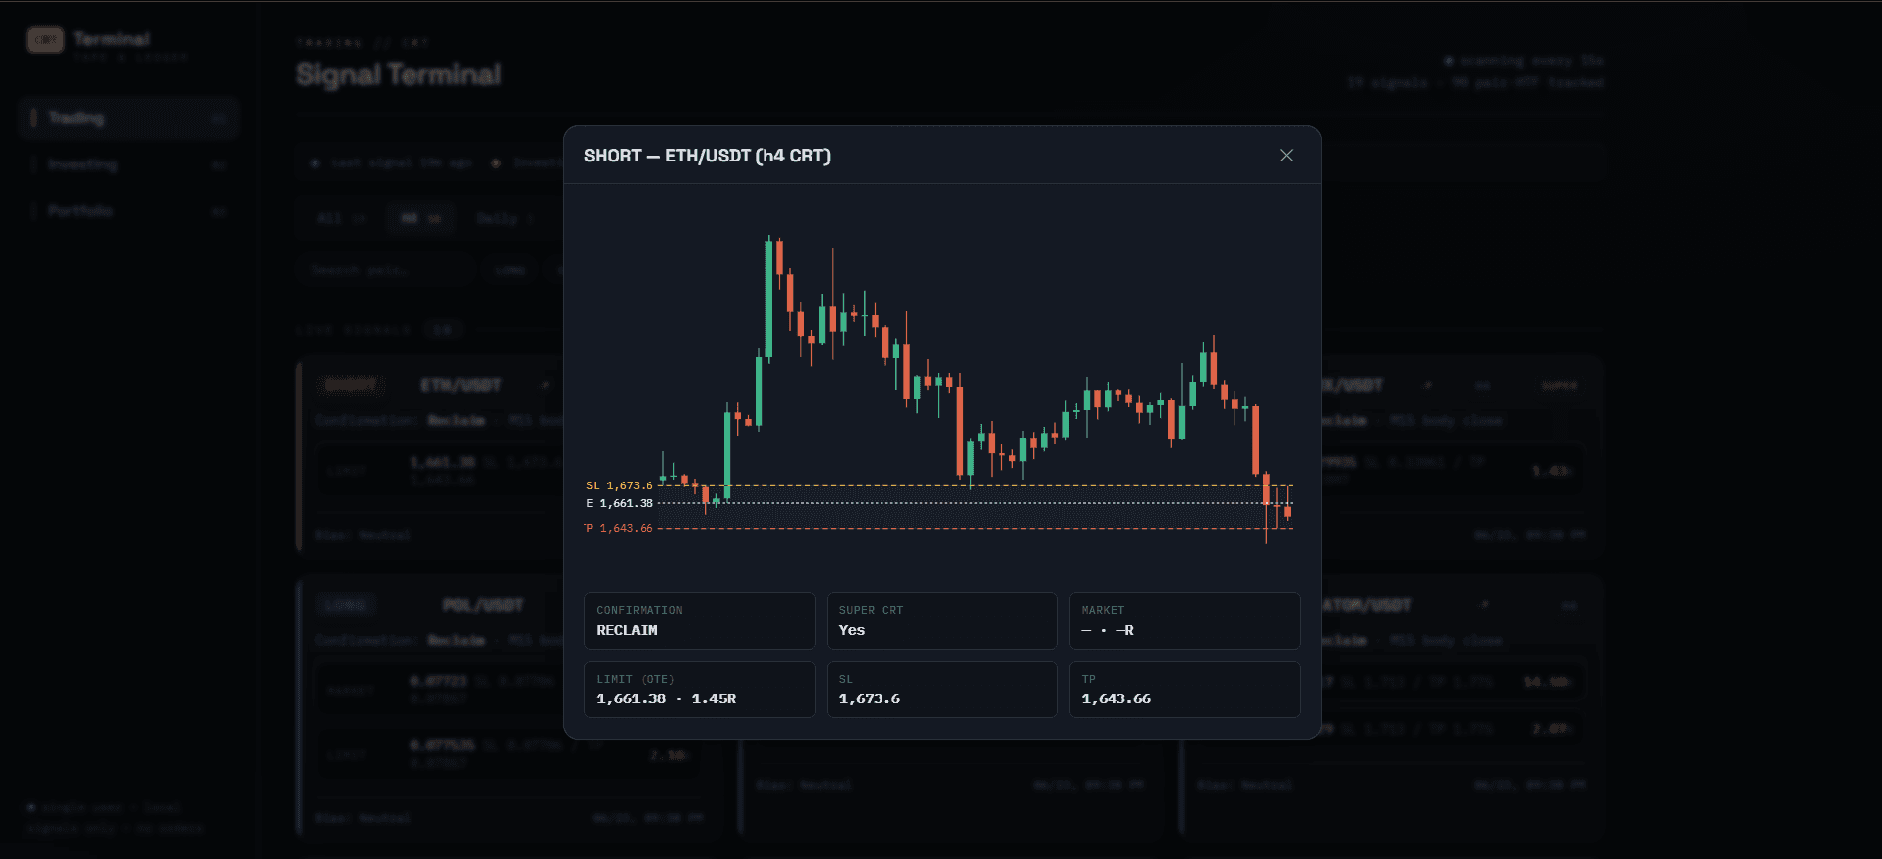Select the Confirmation RECLAIM info card
Image resolution: width=1882 pixels, height=859 pixels.
click(x=700, y=621)
